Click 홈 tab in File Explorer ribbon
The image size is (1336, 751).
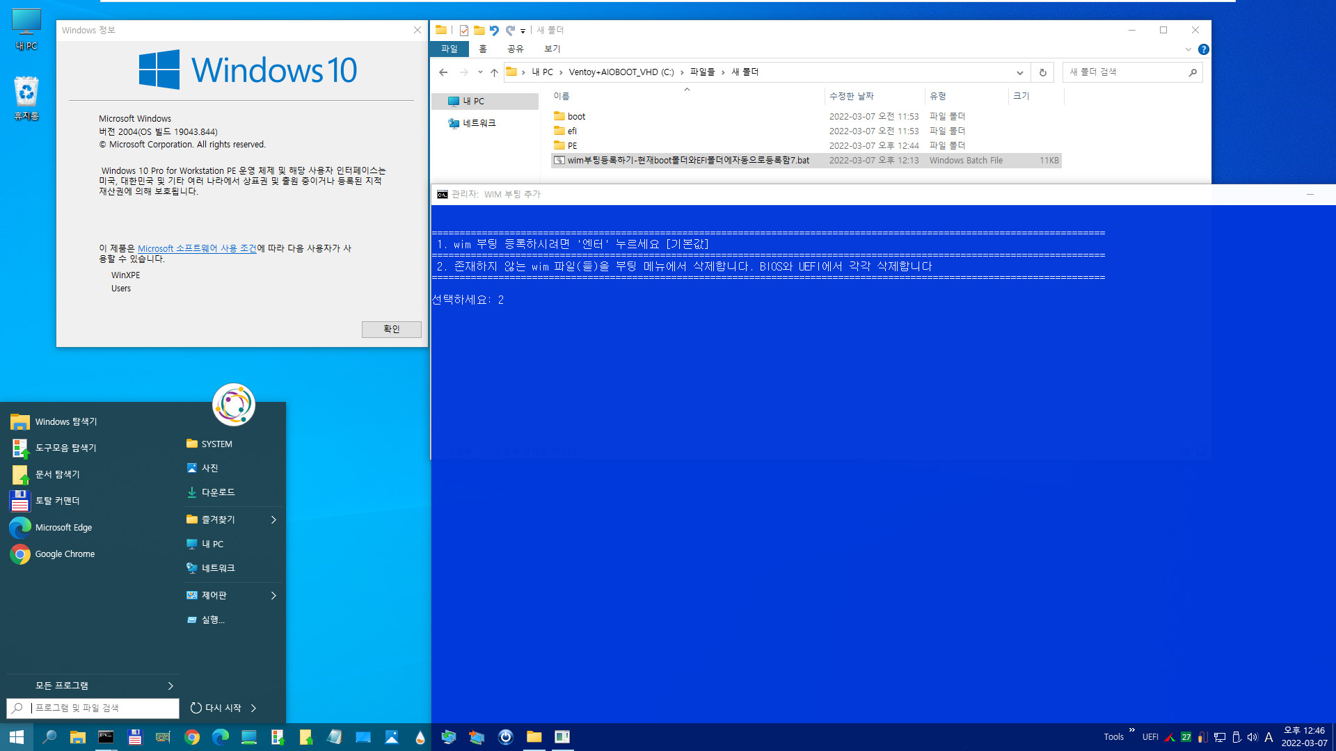[484, 49]
